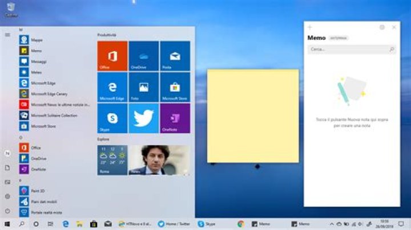
Task: Open the News photo tile
Action: coord(159,160)
